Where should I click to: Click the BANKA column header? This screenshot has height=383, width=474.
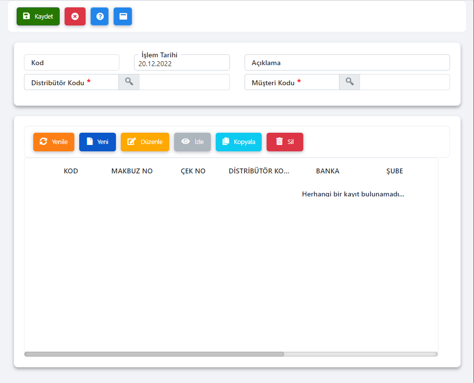point(327,171)
